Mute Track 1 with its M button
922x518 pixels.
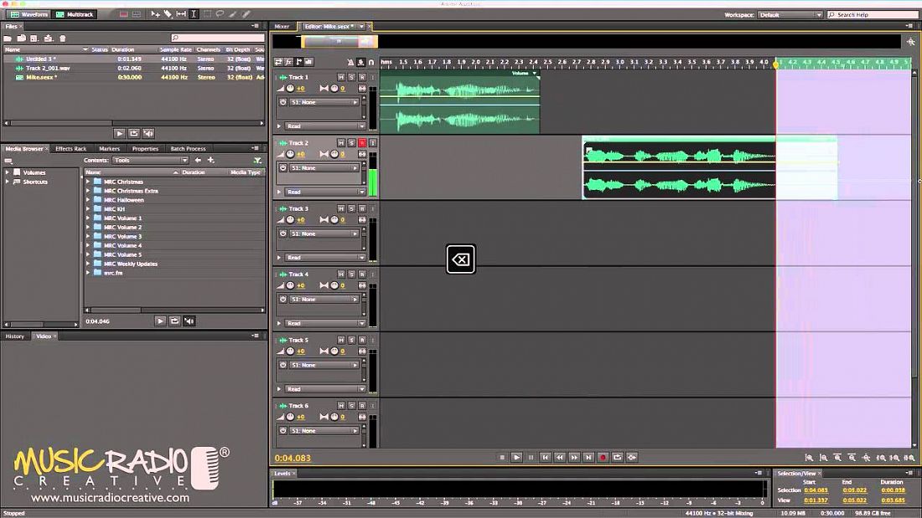(x=341, y=77)
